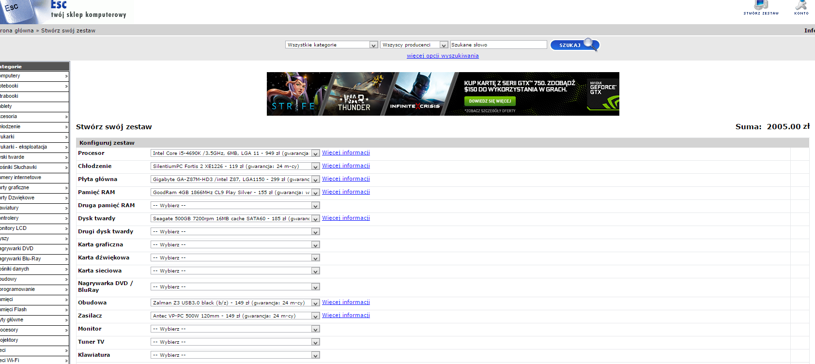Open the Chłodzenie selection dropdown

click(235, 166)
